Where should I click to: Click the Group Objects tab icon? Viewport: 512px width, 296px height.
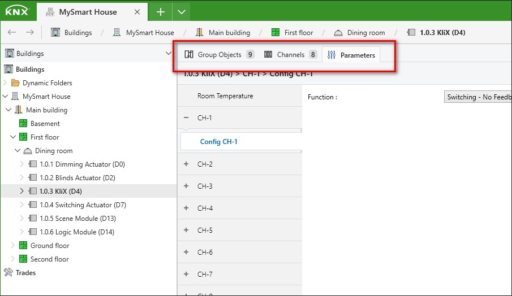coord(189,54)
